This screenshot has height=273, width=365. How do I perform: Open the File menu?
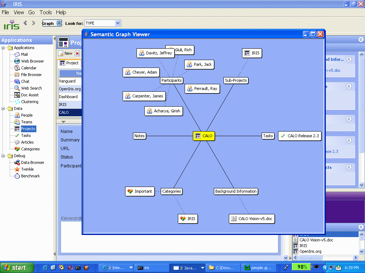tap(5, 12)
